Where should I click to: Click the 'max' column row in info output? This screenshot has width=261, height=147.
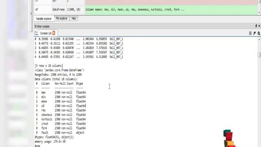(61, 93)
